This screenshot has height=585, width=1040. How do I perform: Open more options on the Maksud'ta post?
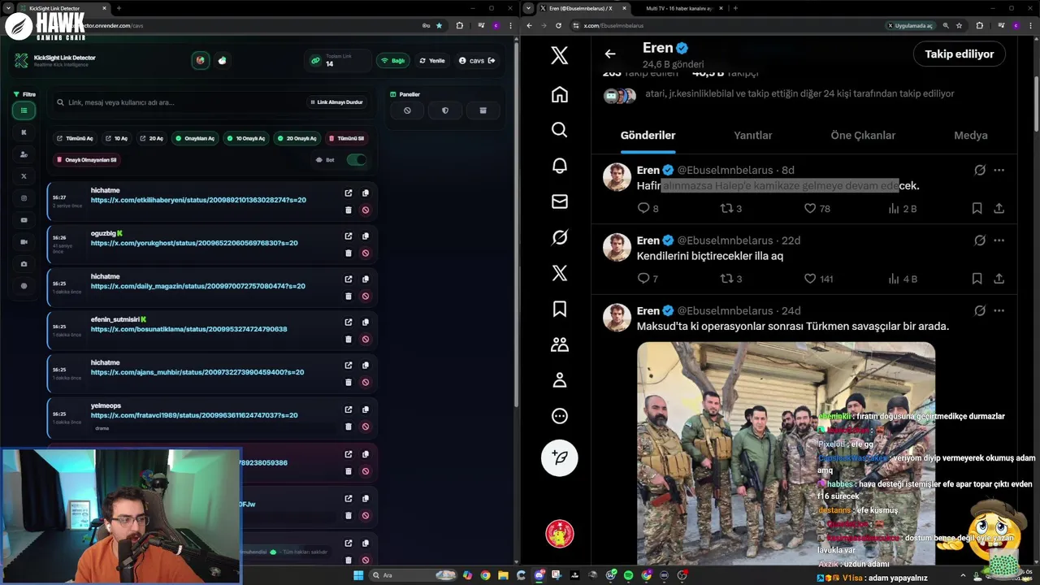[999, 310]
